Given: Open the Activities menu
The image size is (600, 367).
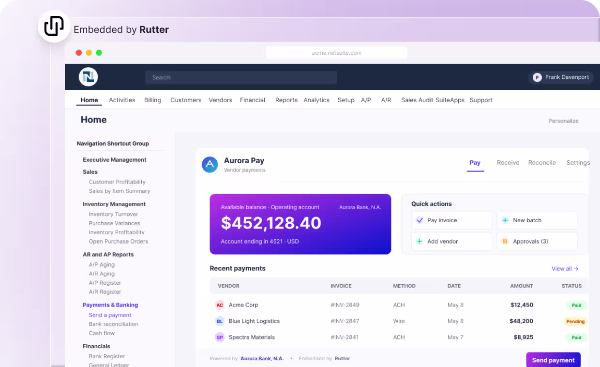Looking at the screenshot, I should (122, 100).
